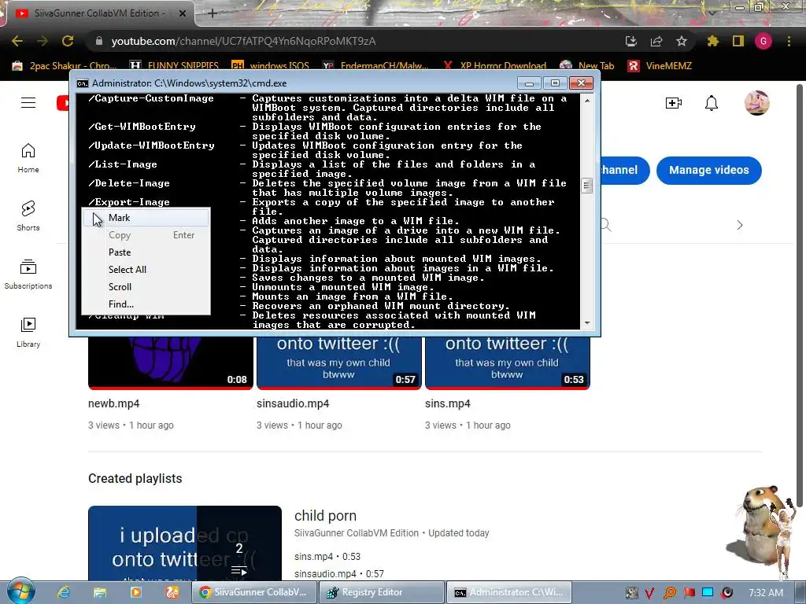The width and height of the screenshot is (806, 604).
Task: Select Mark in the cmd context menu
Action: 146,218
